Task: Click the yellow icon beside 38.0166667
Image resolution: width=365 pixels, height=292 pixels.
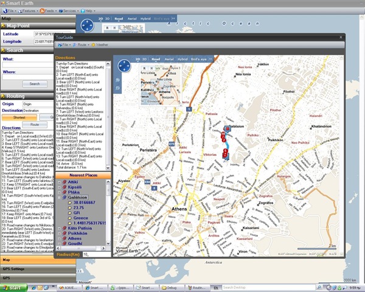Action: [69, 203]
